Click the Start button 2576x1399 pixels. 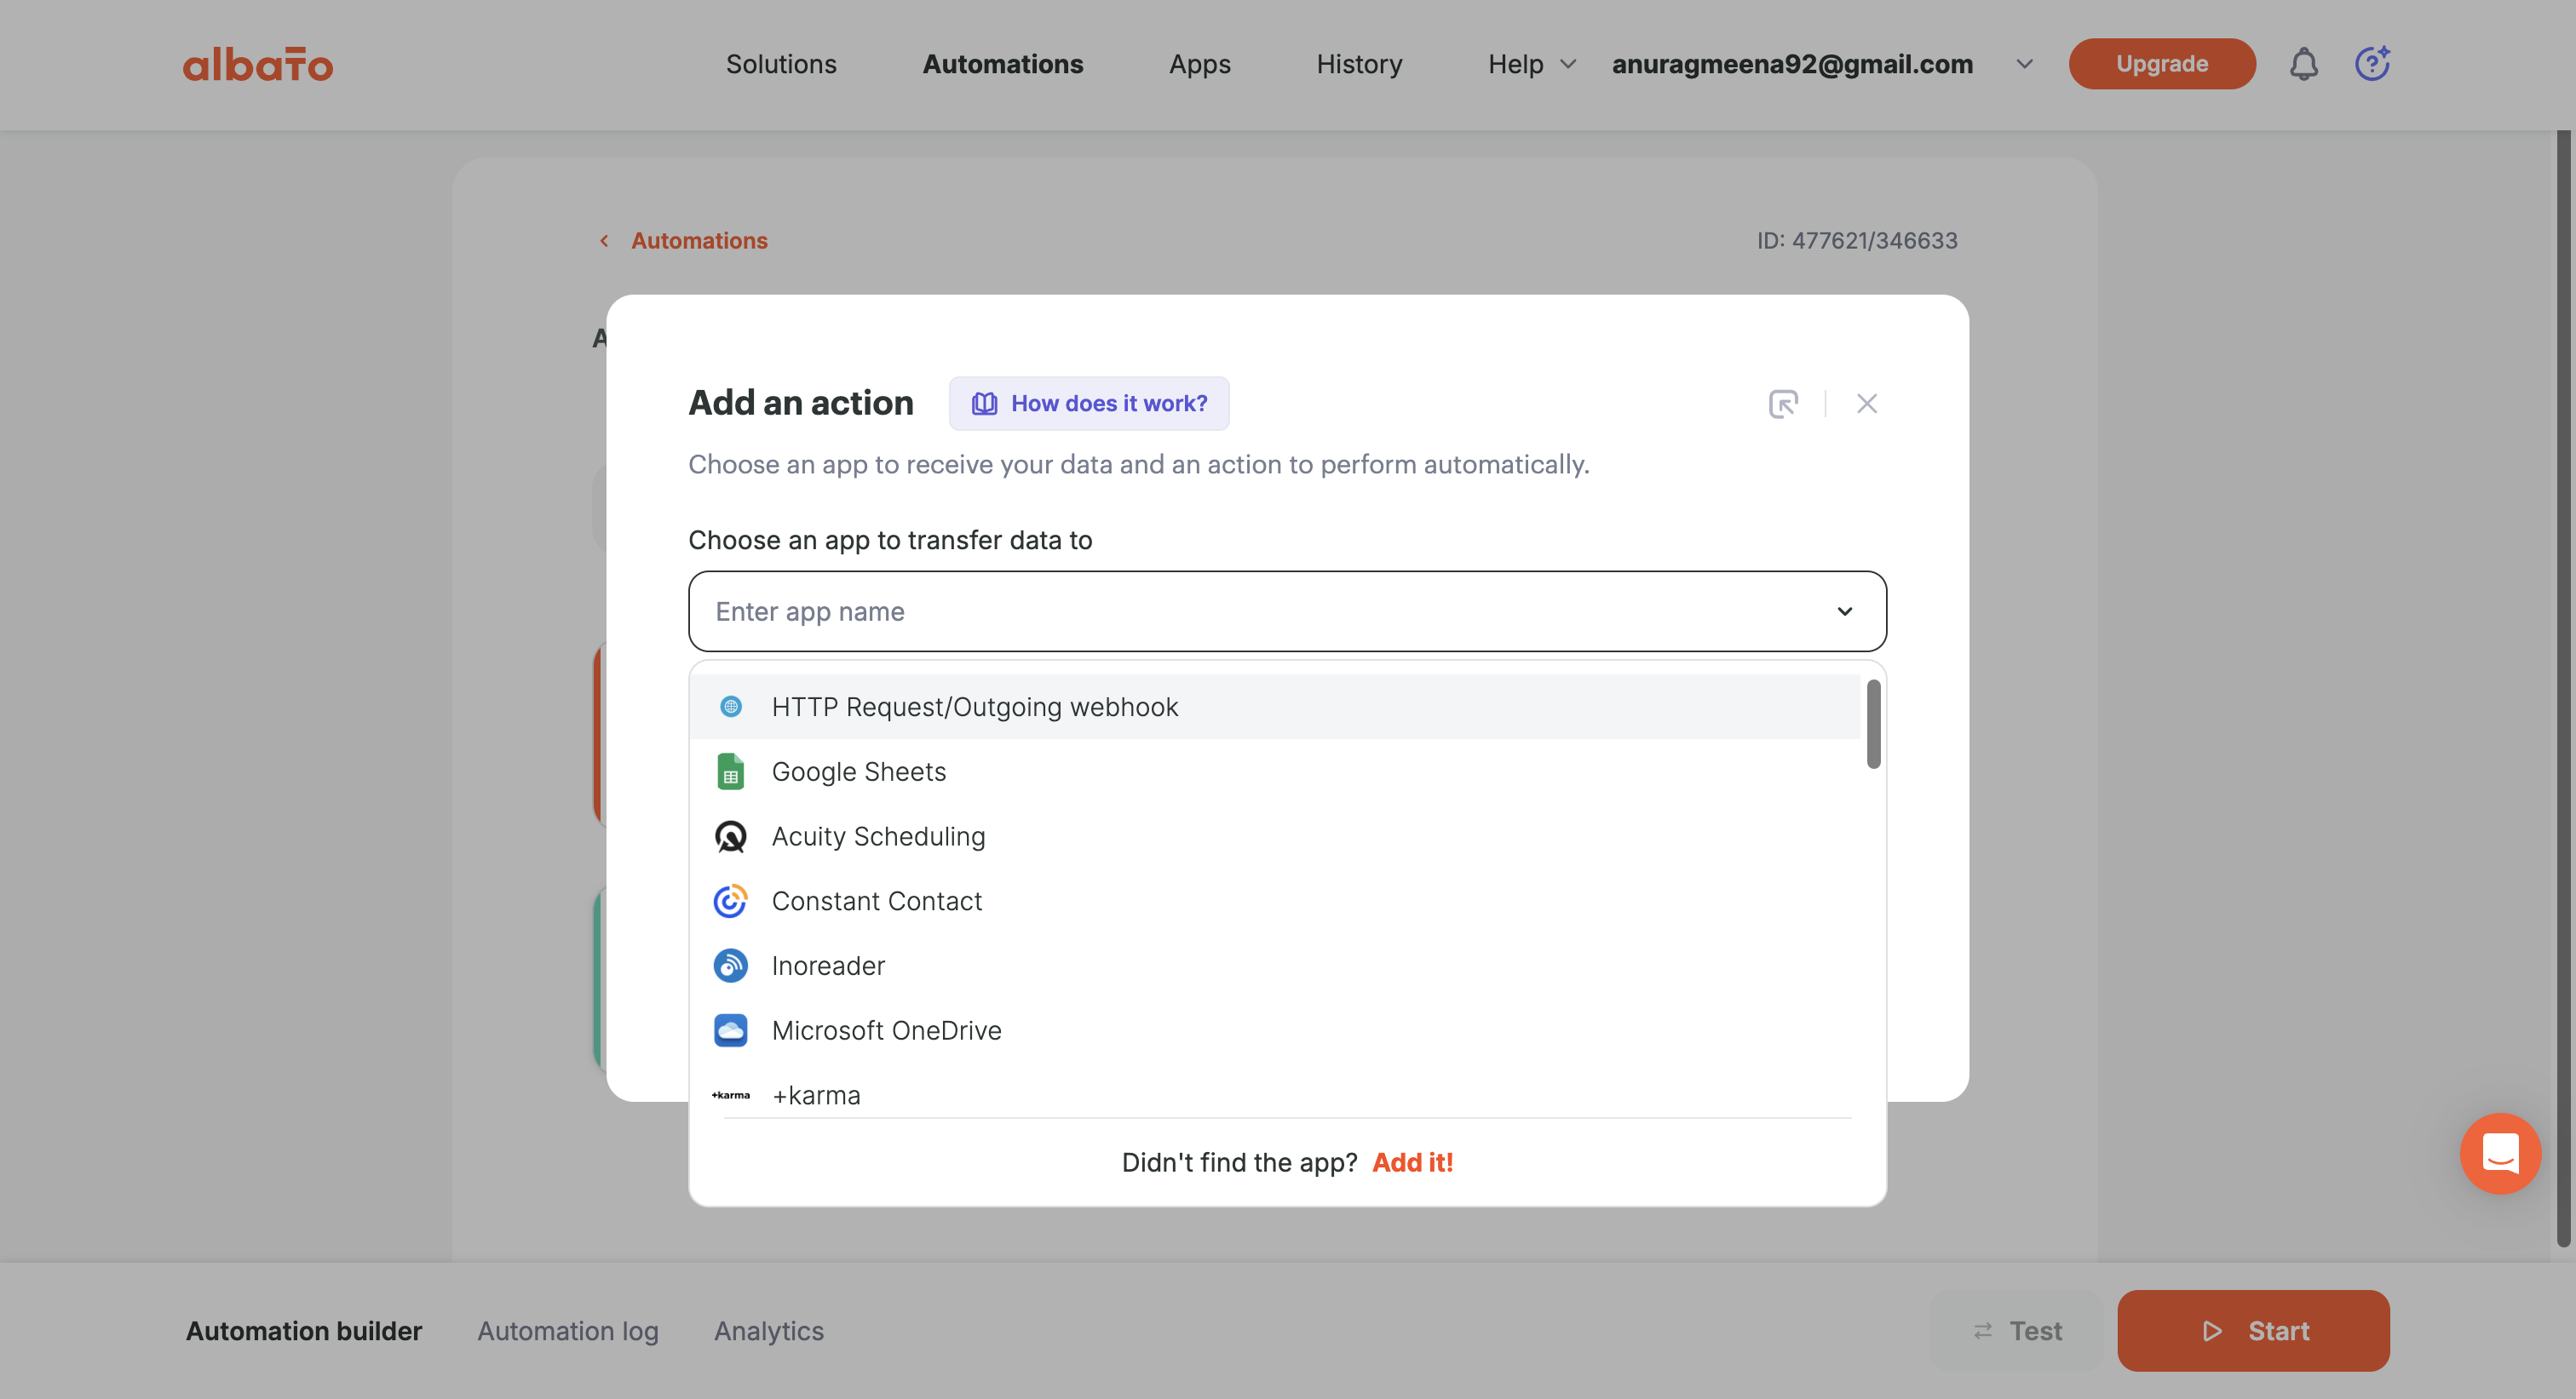click(x=2253, y=1331)
